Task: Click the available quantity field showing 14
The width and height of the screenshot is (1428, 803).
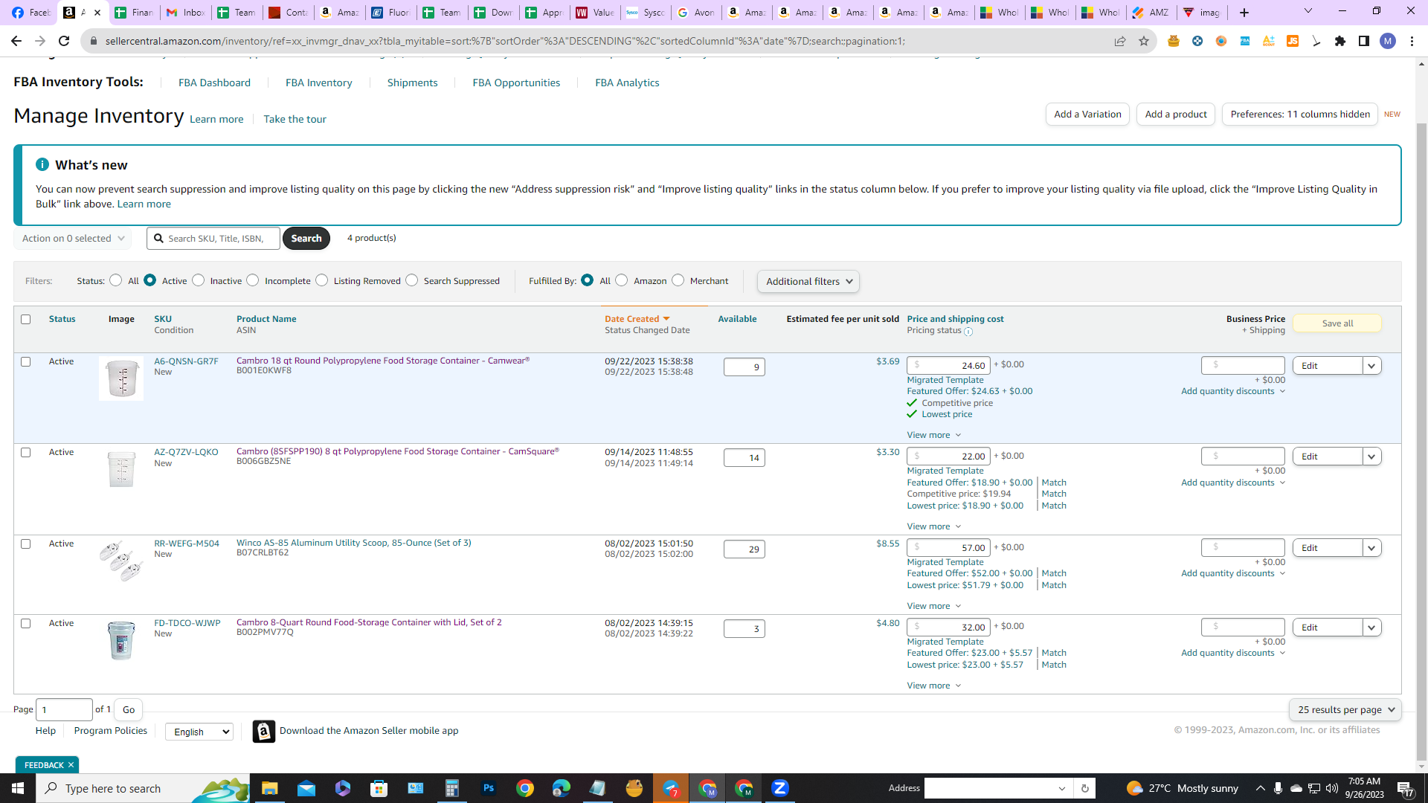Action: tap(744, 458)
